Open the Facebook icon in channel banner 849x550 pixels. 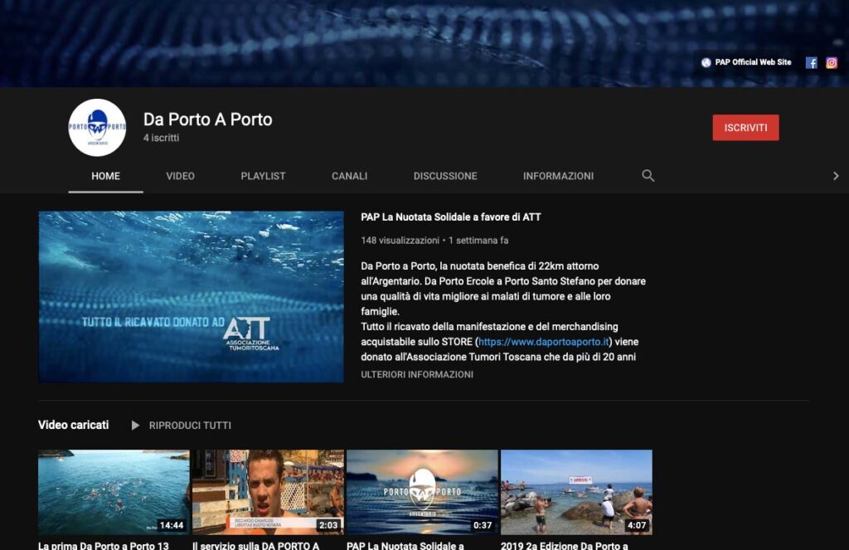[811, 63]
